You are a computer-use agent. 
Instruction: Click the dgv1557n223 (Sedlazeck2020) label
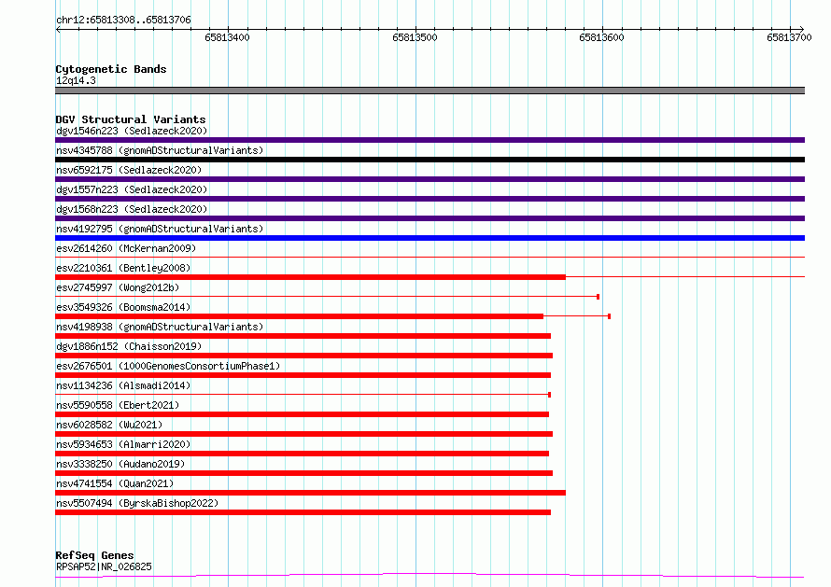point(132,189)
